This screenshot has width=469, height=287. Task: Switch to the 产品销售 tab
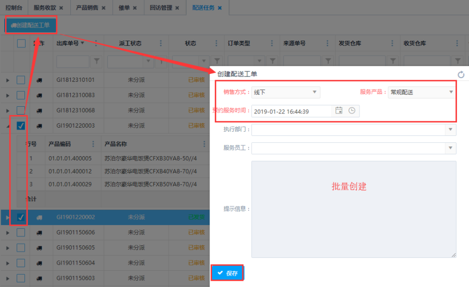coord(87,8)
